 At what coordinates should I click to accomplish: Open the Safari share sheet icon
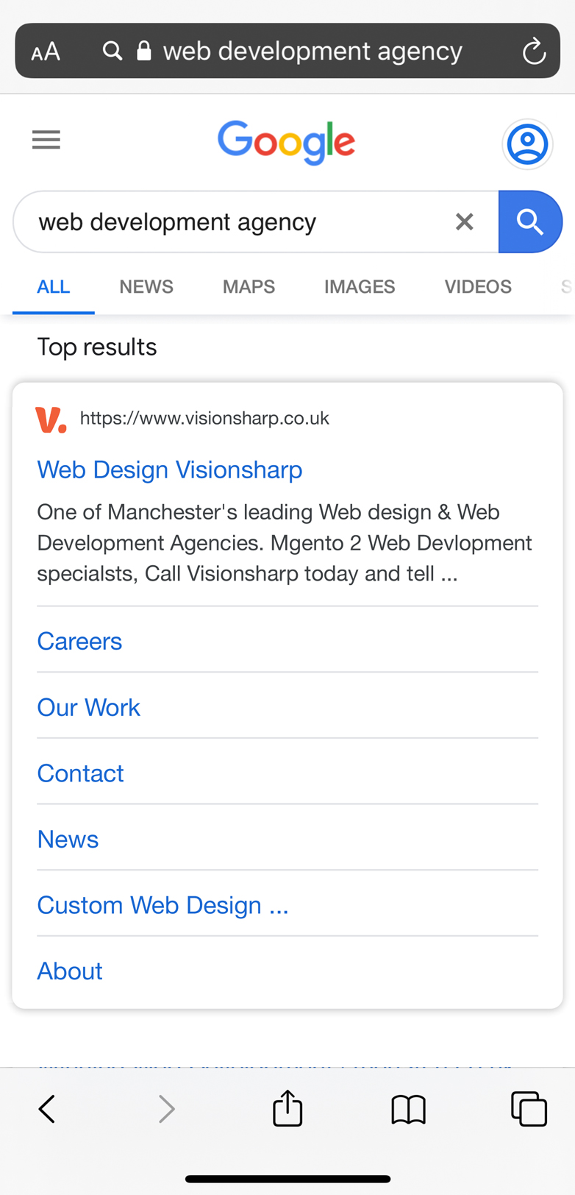[x=287, y=1107]
